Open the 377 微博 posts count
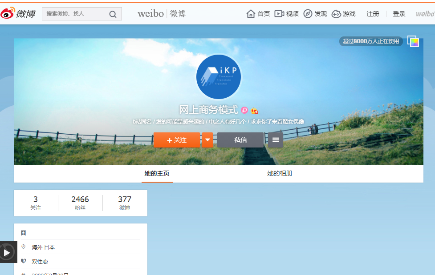 click(125, 203)
